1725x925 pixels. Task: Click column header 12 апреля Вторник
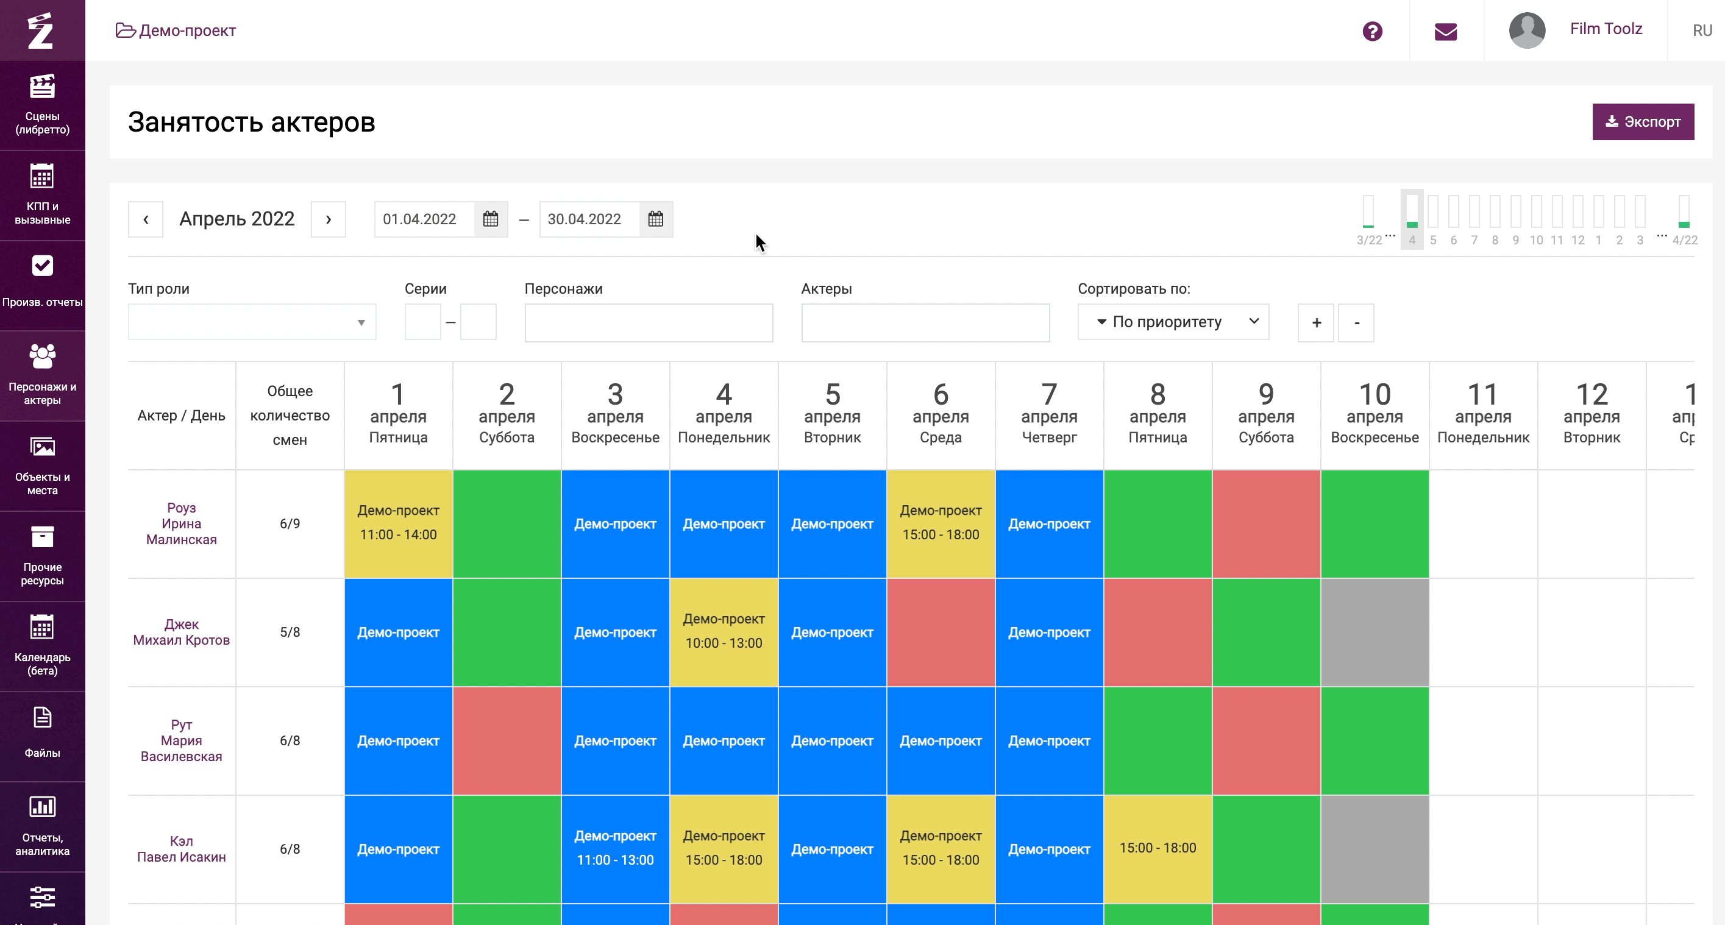point(1592,415)
